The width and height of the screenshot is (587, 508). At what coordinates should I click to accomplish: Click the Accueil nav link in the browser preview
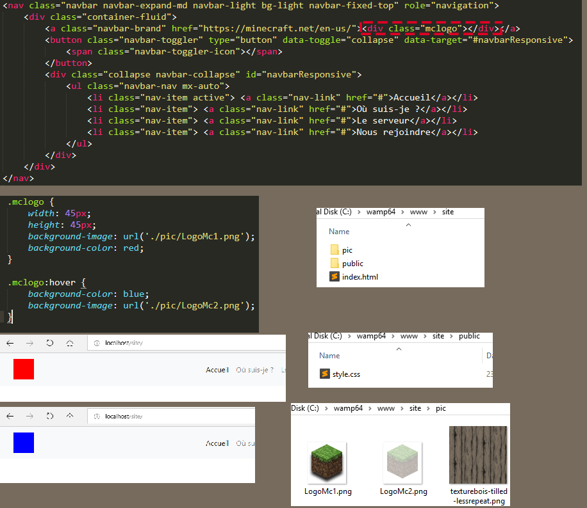click(x=217, y=370)
